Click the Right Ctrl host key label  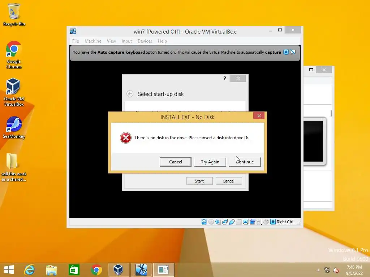(x=285, y=222)
